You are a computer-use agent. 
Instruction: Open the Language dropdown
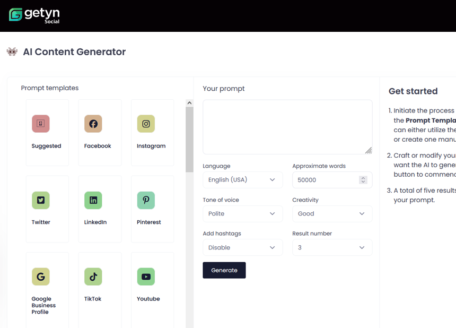(x=242, y=180)
